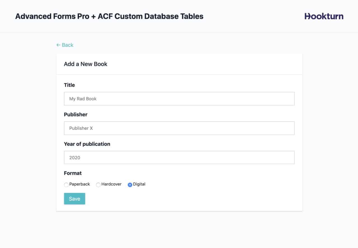Click the Year of publication label

[87, 144]
